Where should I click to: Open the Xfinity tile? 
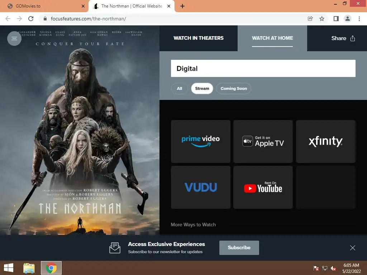pyautogui.click(x=325, y=141)
